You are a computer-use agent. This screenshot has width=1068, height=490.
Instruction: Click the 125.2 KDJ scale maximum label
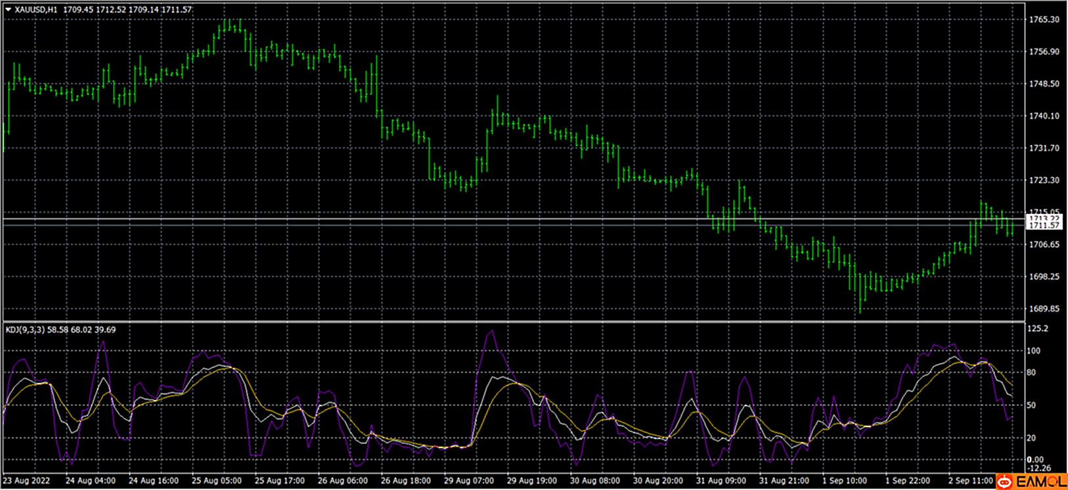1037,329
